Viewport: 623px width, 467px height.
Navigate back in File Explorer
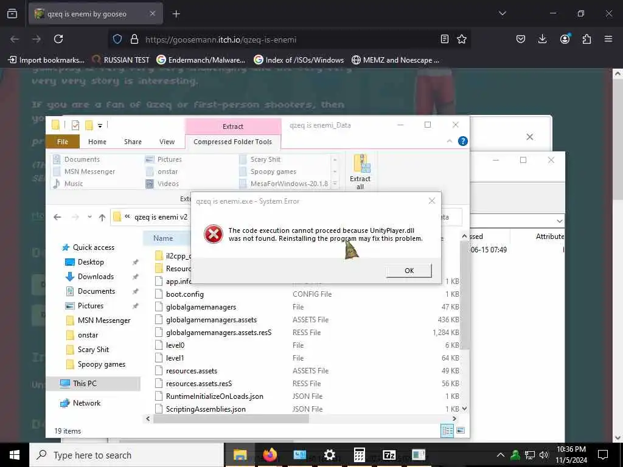pyautogui.click(x=57, y=217)
